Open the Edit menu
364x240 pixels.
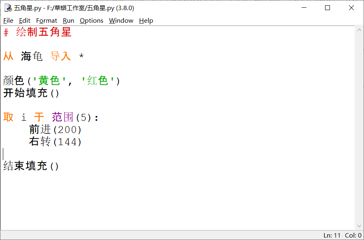click(x=24, y=20)
